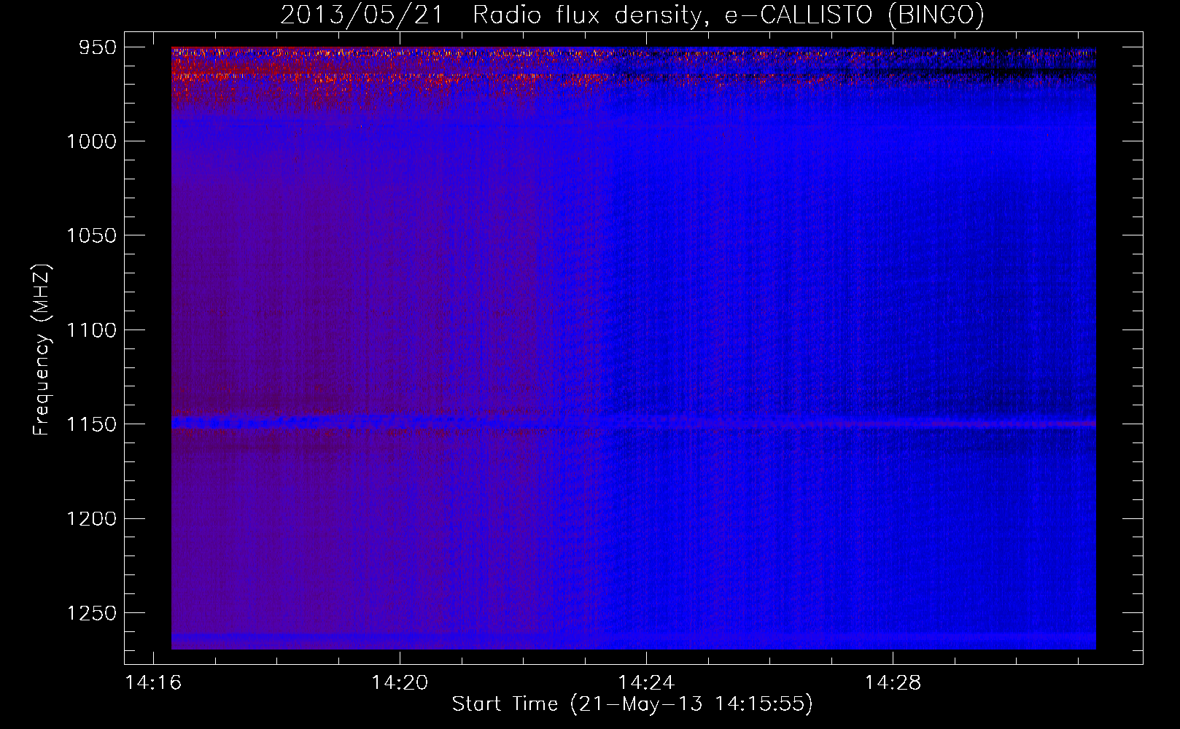Select the 1250 frequency axis label
1180x729 pixels.
[x=91, y=613]
